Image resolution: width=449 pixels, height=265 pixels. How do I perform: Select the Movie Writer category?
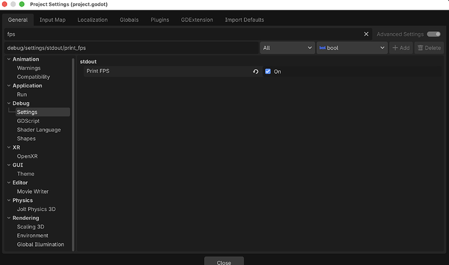point(33,191)
